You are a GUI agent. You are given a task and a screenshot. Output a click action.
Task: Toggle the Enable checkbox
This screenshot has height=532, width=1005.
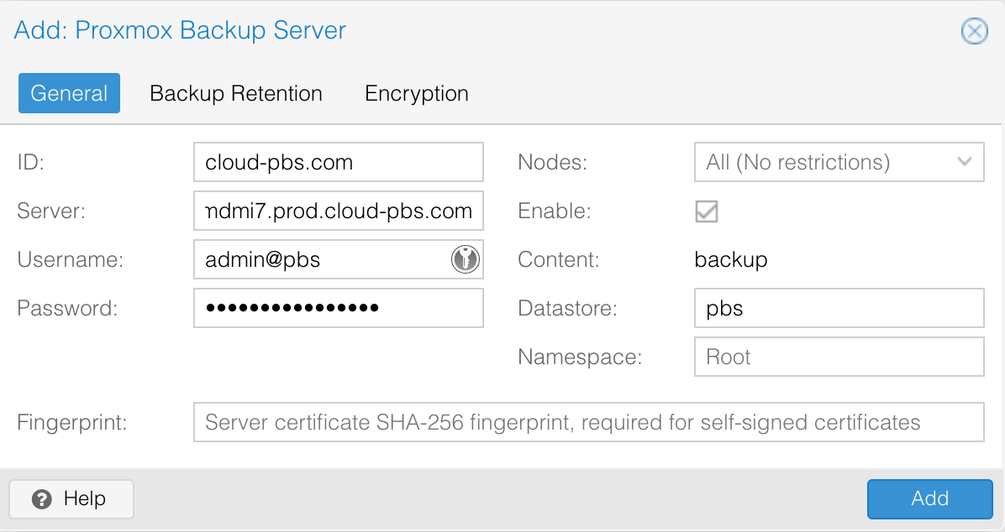tap(706, 211)
